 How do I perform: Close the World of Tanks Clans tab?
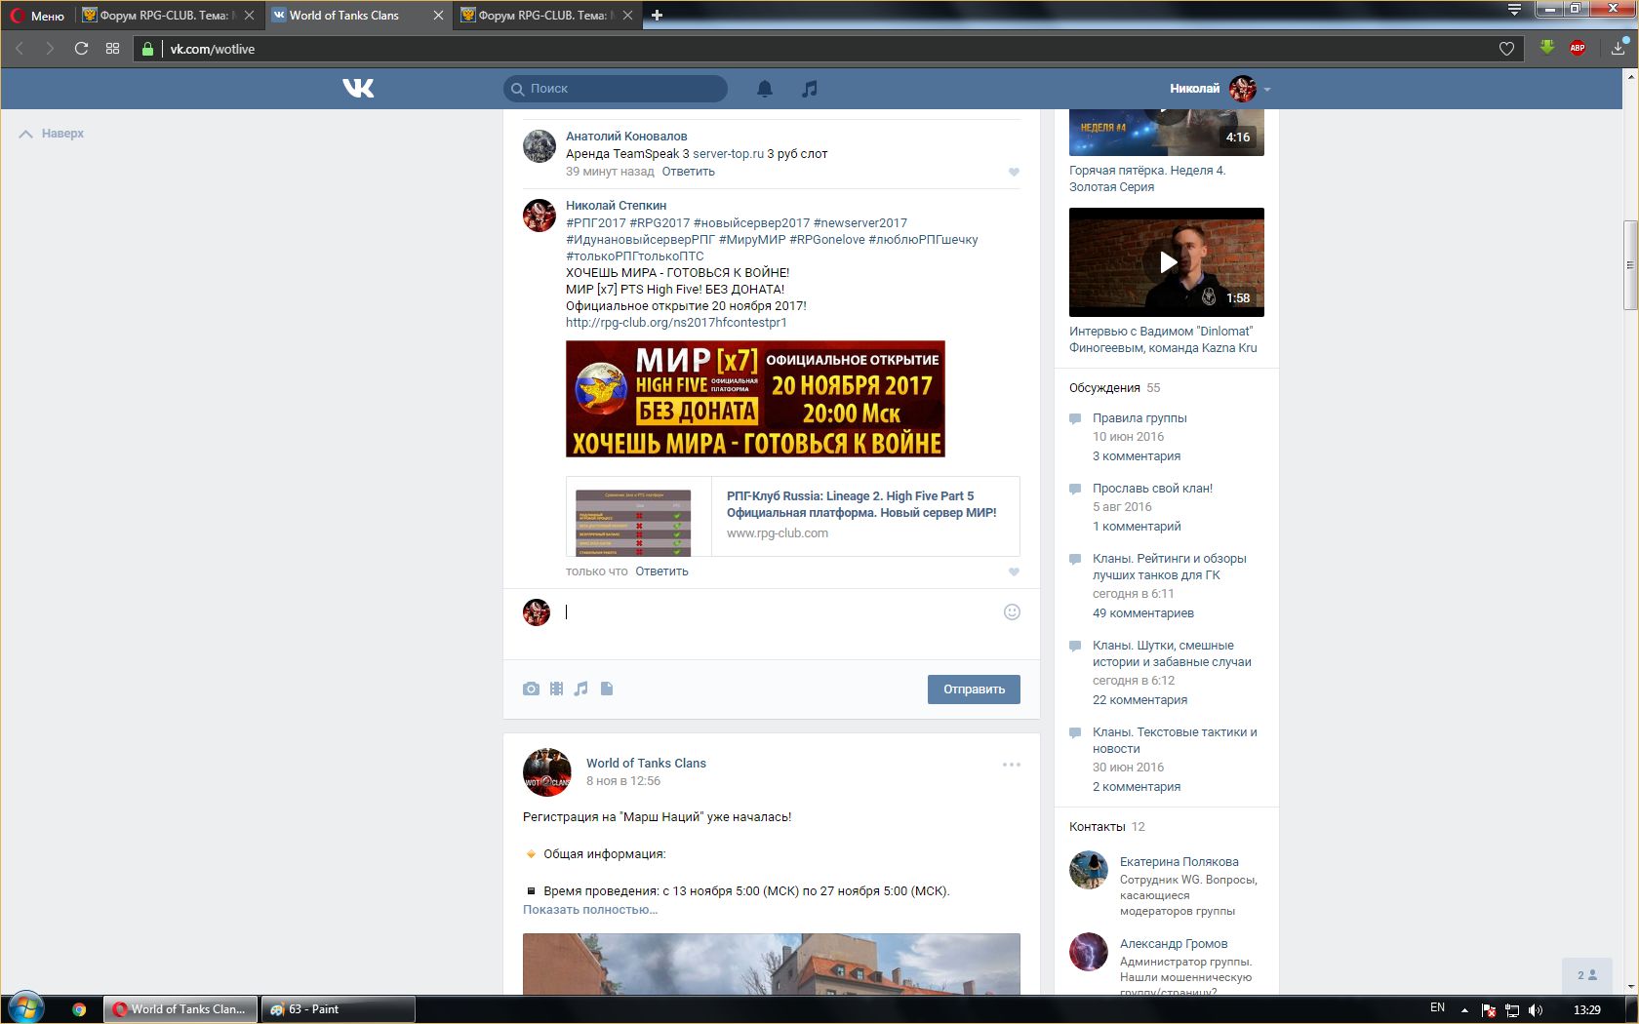click(438, 16)
